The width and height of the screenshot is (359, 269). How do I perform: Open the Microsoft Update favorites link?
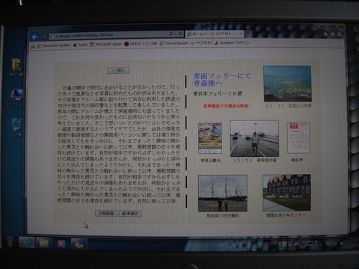[x=54, y=46]
